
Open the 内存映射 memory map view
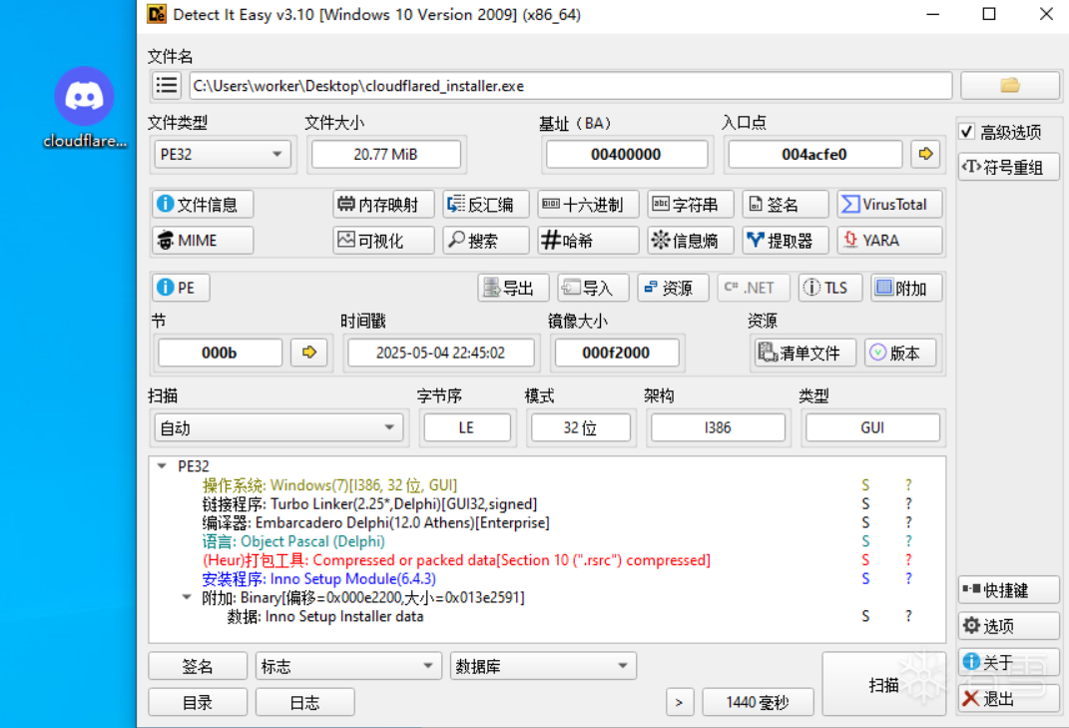coord(383,204)
